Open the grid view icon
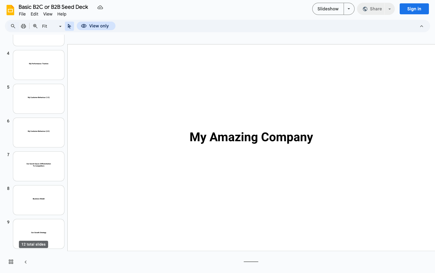The image size is (435, 273). [11, 262]
